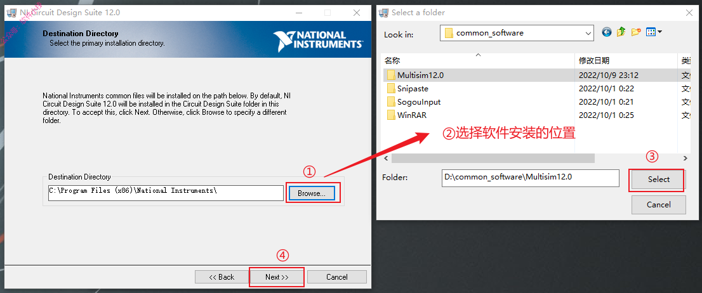Click the horizontal scrollbar thumb
702x293 pixels.
pyautogui.click(x=493, y=159)
